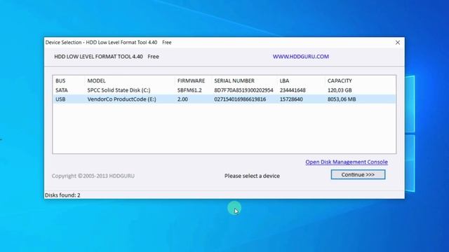Click serial number 027154016986619816
Screen dimensions: 449x252
[240, 99]
